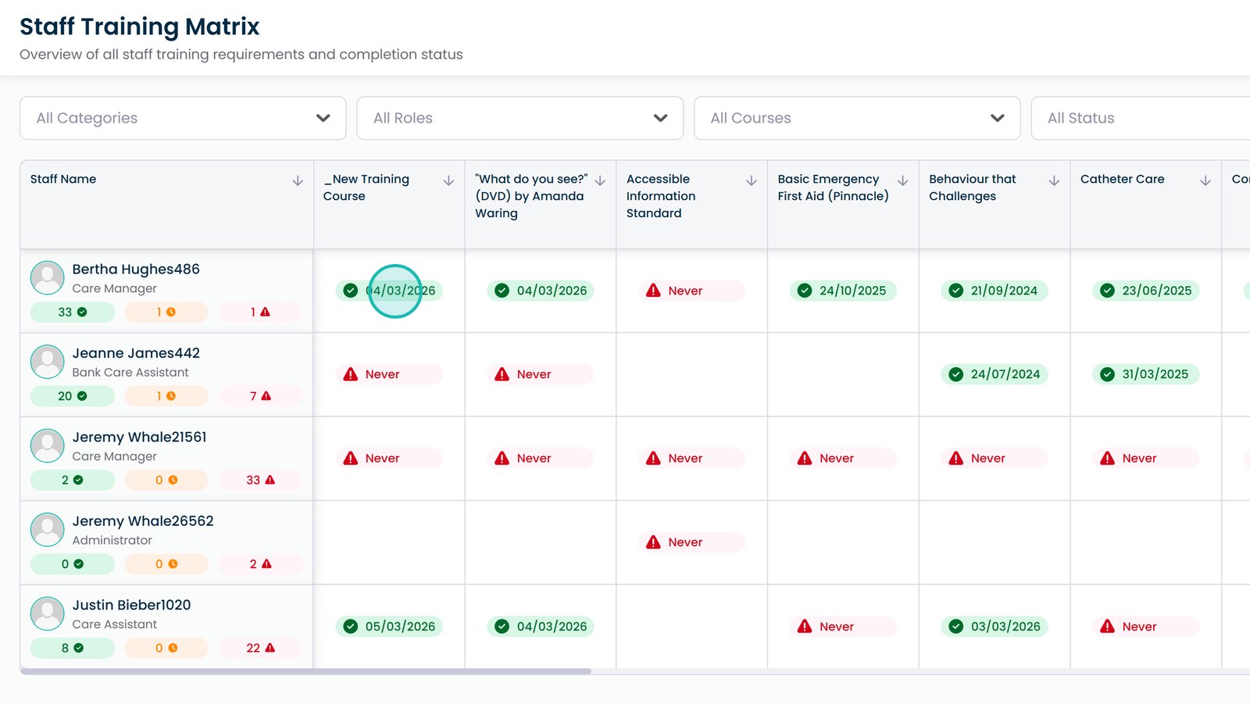Image resolution: width=1250 pixels, height=703 pixels.
Task: Open the All Status filter
Action: [1141, 118]
